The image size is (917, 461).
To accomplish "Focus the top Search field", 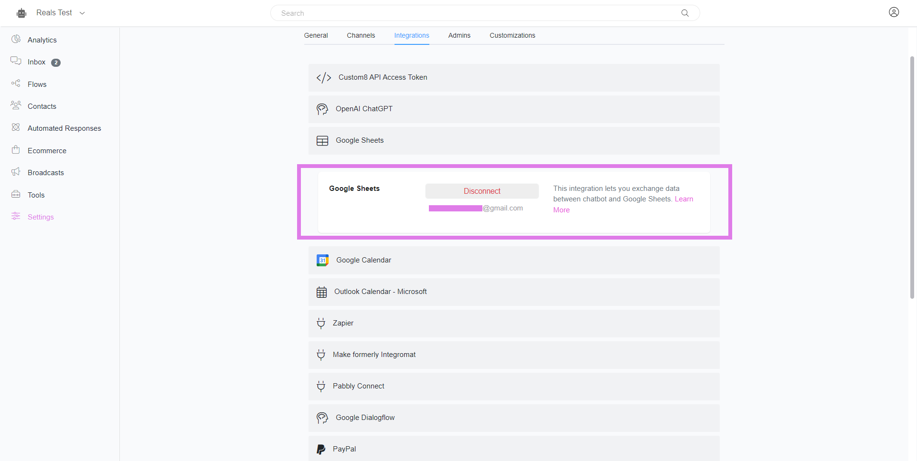I will pos(485,13).
